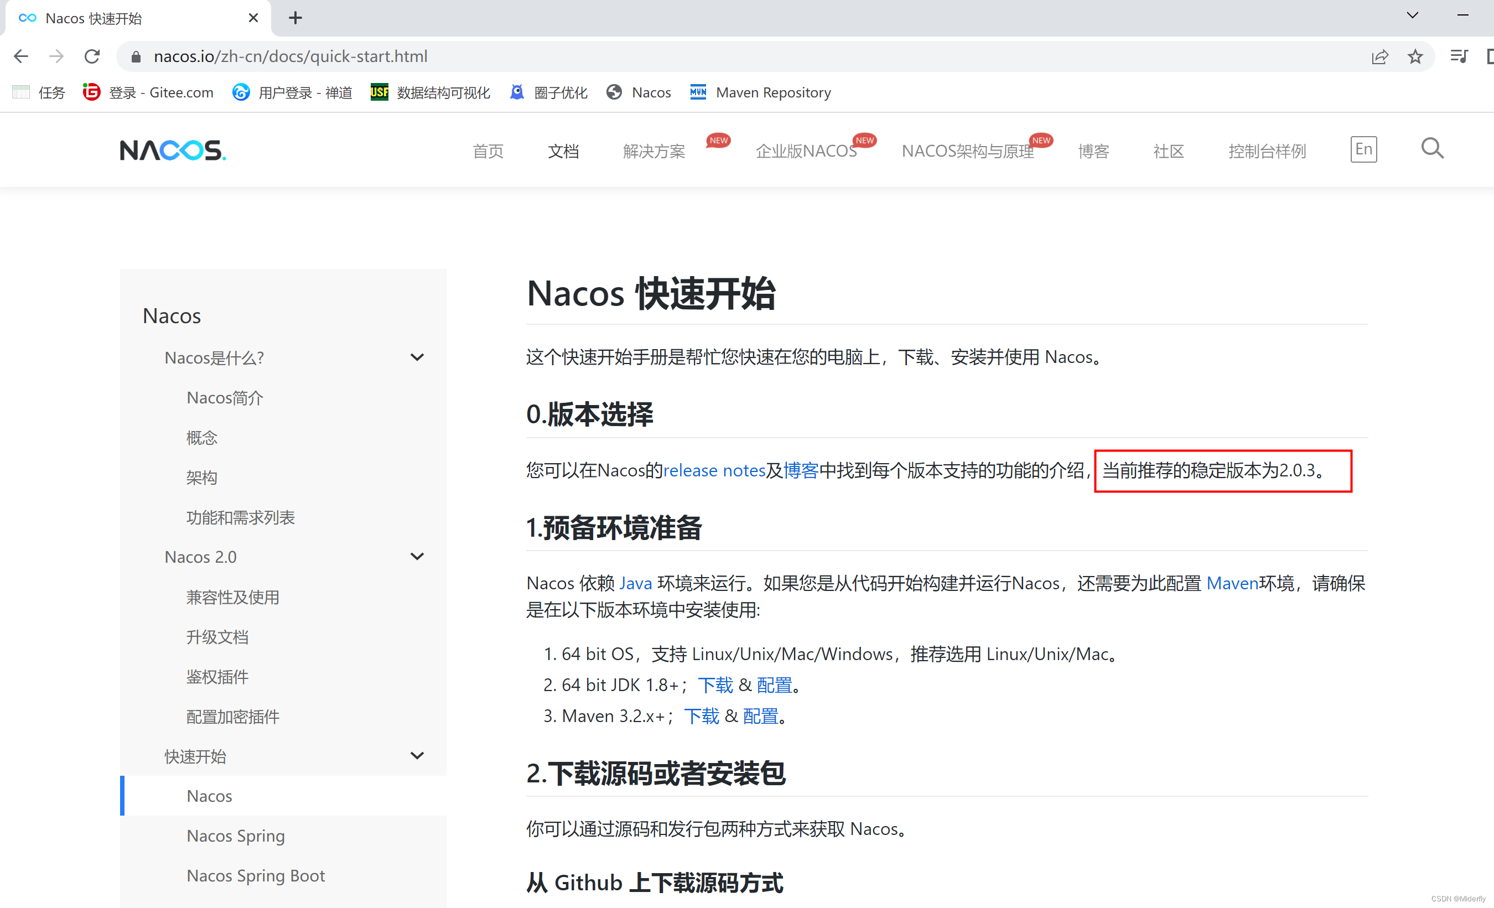This screenshot has height=908, width=1494.
Task: Click the Nacos 快速开始 page heading
Action: click(x=651, y=293)
